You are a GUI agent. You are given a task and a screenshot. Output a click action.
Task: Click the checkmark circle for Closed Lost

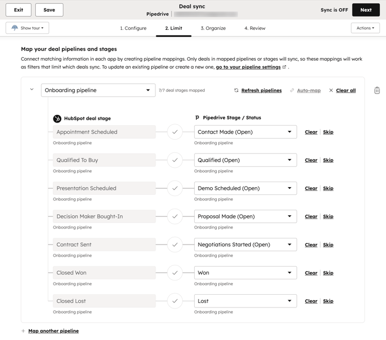coord(175,301)
